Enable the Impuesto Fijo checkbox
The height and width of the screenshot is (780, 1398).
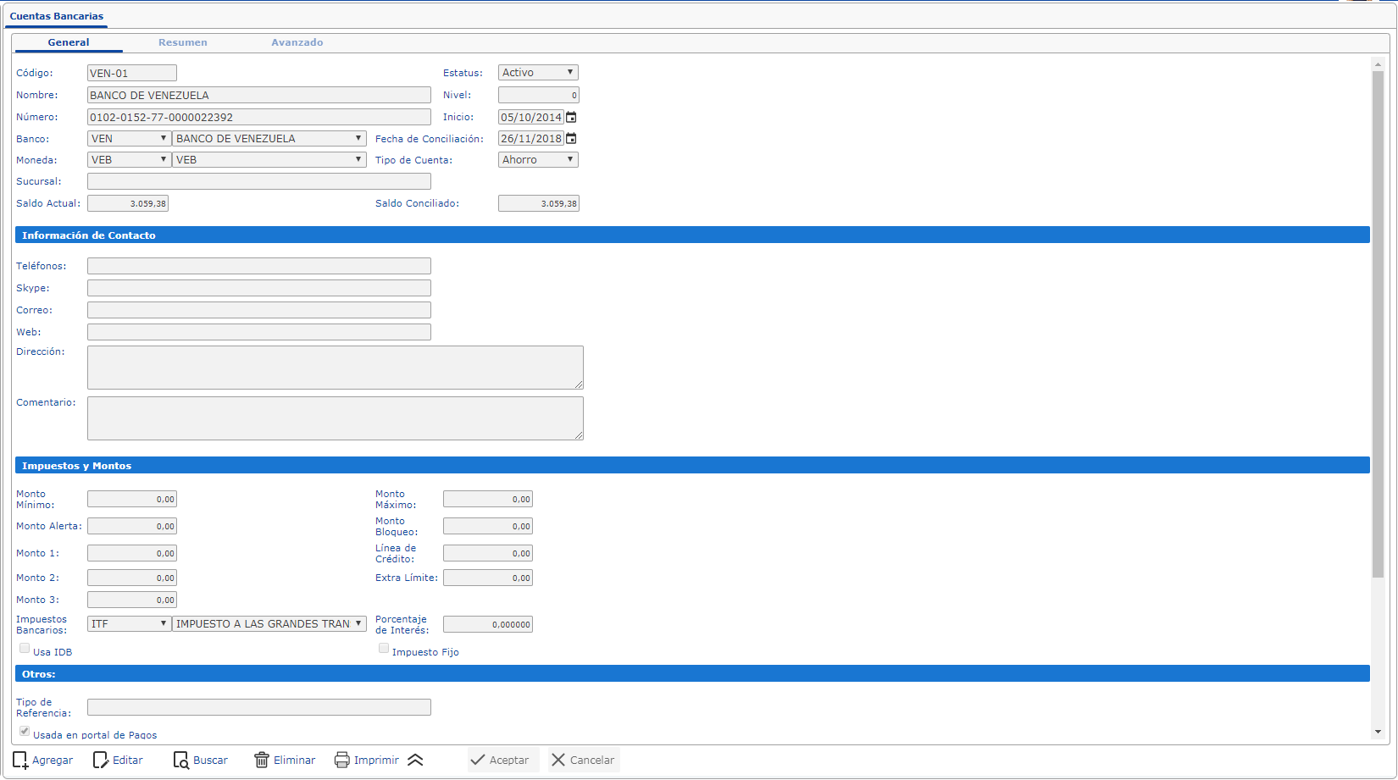[x=384, y=649]
